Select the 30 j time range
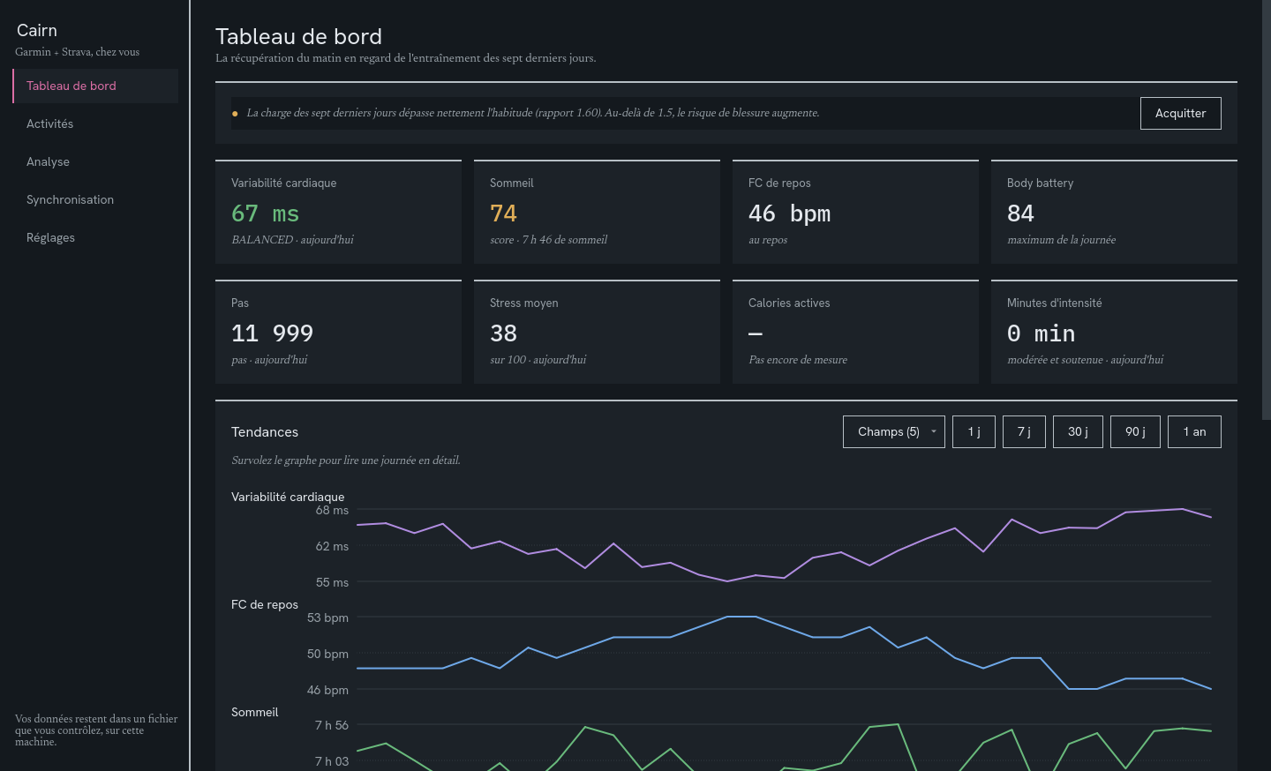Image resolution: width=1271 pixels, height=771 pixels. coord(1078,432)
